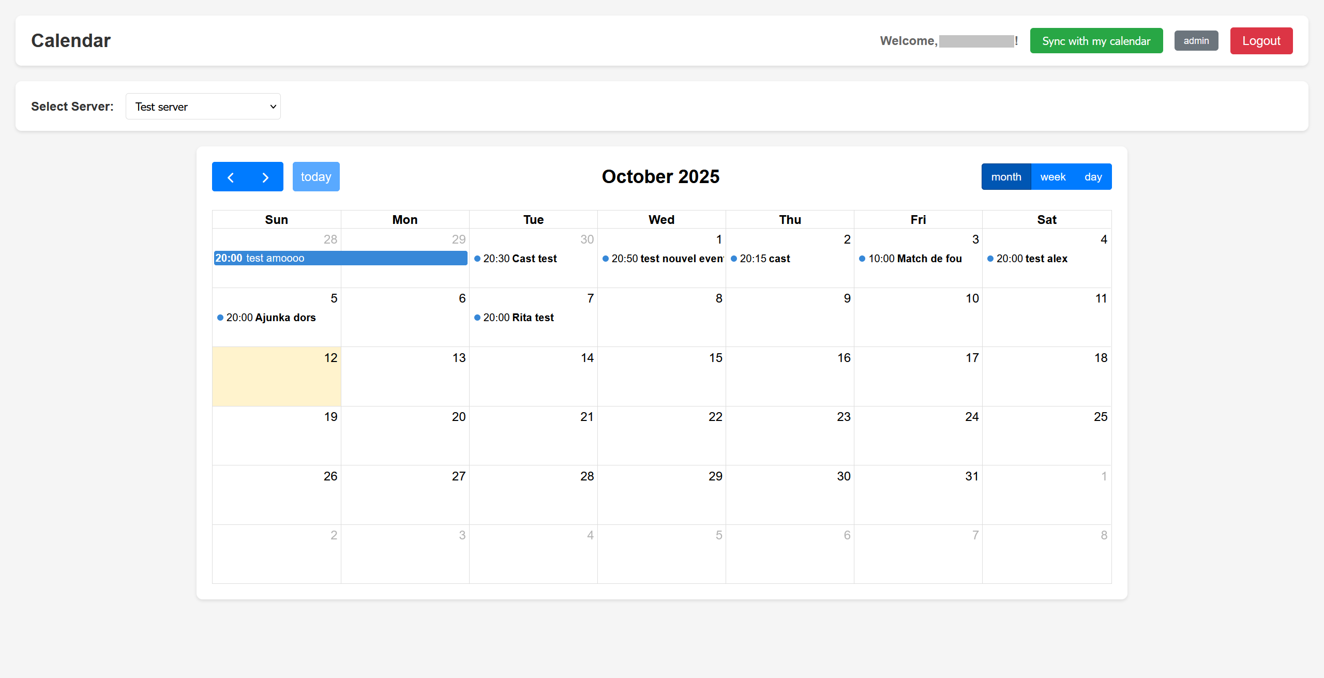The width and height of the screenshot is (1324, 678).
Task: Navigate to the next month using the right chevron
Action: pos(265,176)
